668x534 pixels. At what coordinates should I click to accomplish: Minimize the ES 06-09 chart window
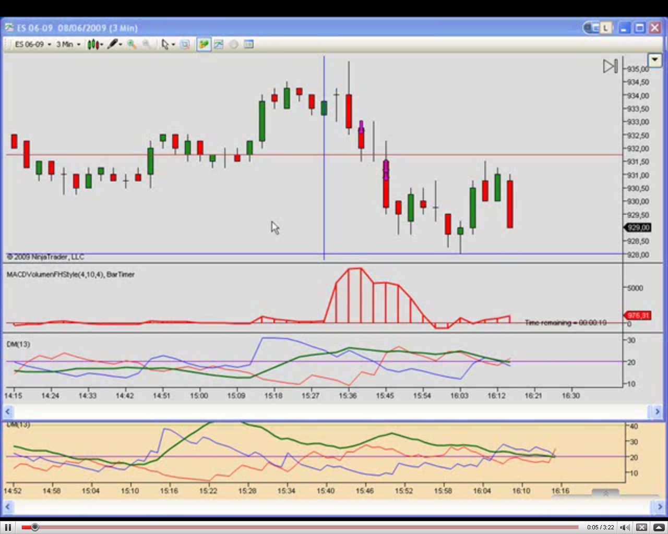624,28
